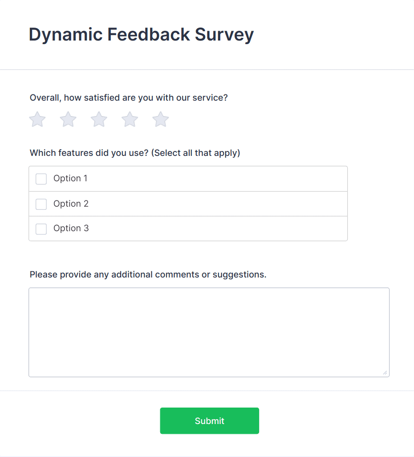Image resolution: width=414 pixels, height=457 pixels.
Task: Click the "Dynamic Feedback Survey" heading
Action: (141, 34)
